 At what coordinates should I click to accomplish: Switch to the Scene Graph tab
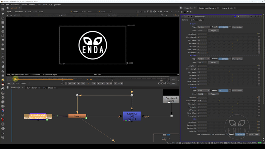point(227,8)
